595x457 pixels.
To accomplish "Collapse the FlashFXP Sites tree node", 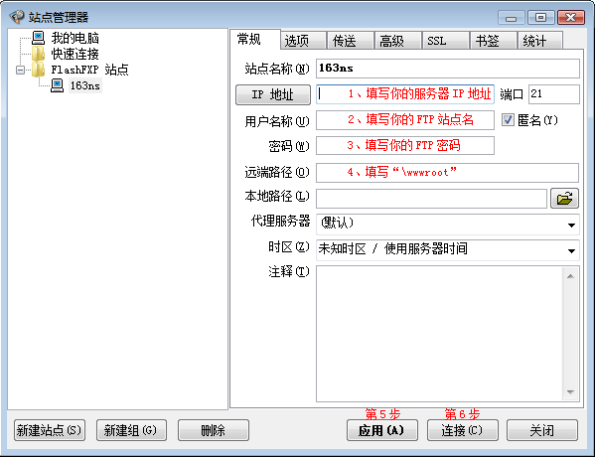I will click(x=21, y=70).
